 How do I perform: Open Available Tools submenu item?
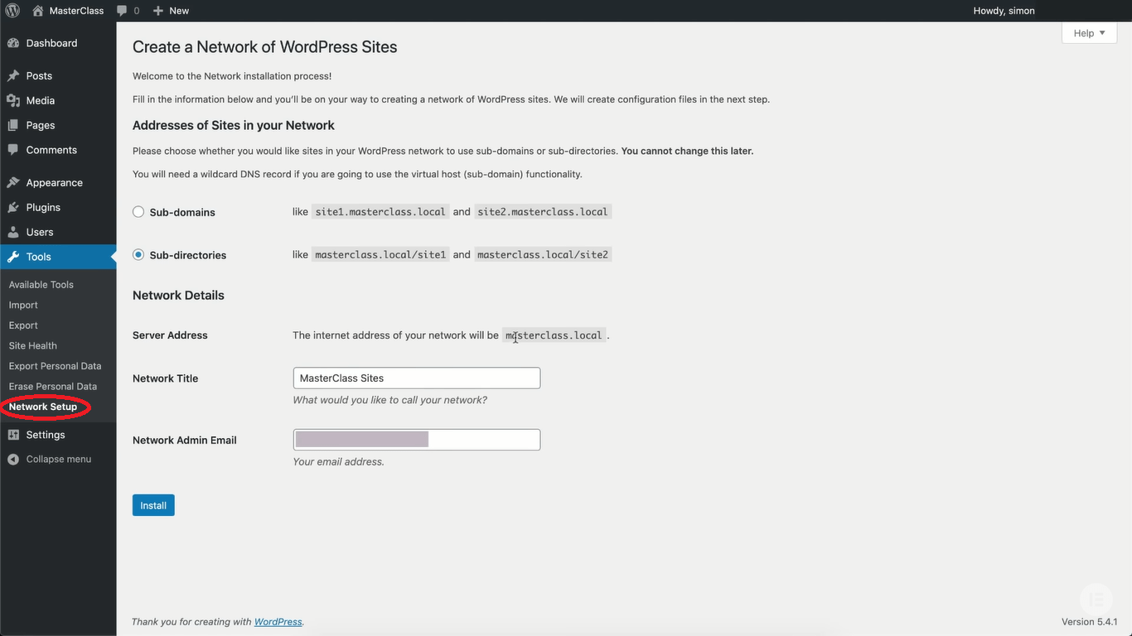(41, 284)
